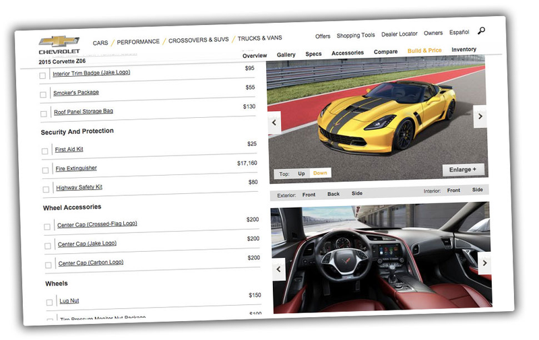Show Exterior Front view
The width and height of the screenshot is (539, 340).
point(309,195)
